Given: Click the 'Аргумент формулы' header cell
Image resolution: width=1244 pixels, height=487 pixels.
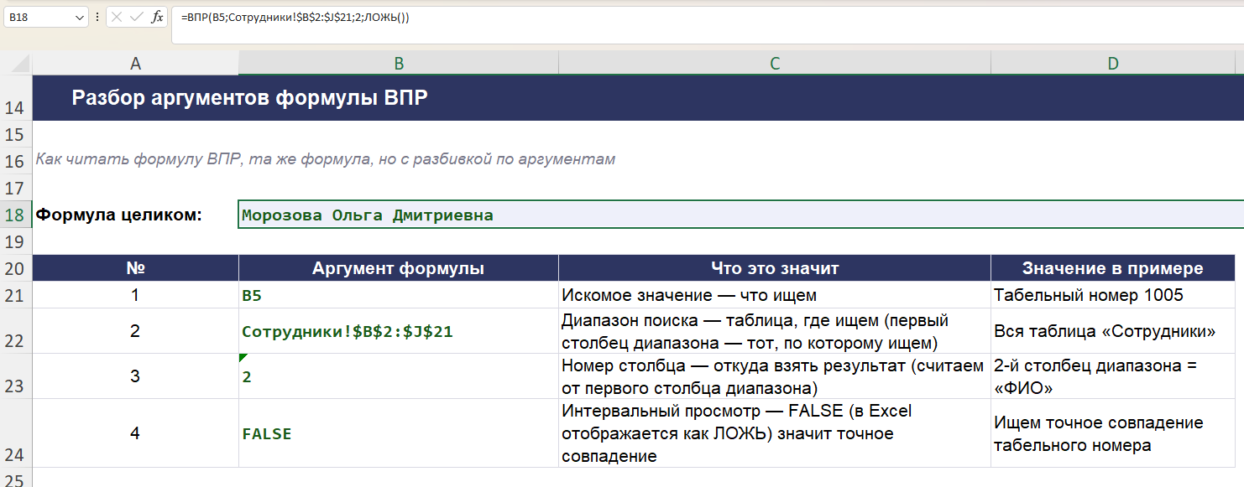Looking at the screenshot, I should click(399, 268).
